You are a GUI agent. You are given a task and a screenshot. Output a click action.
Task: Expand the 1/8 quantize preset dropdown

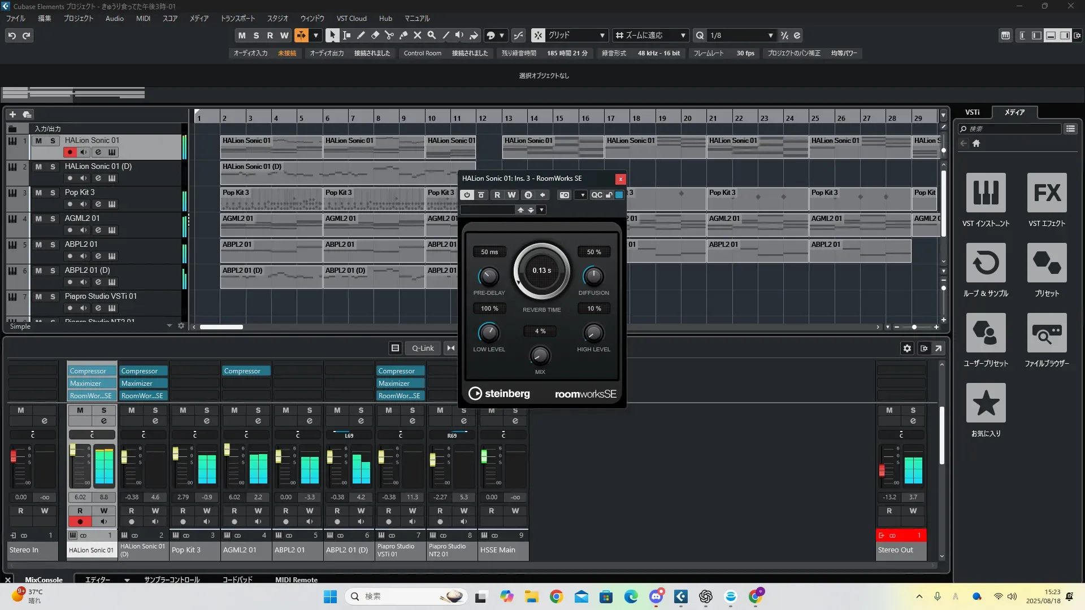[x=770, y=35]
